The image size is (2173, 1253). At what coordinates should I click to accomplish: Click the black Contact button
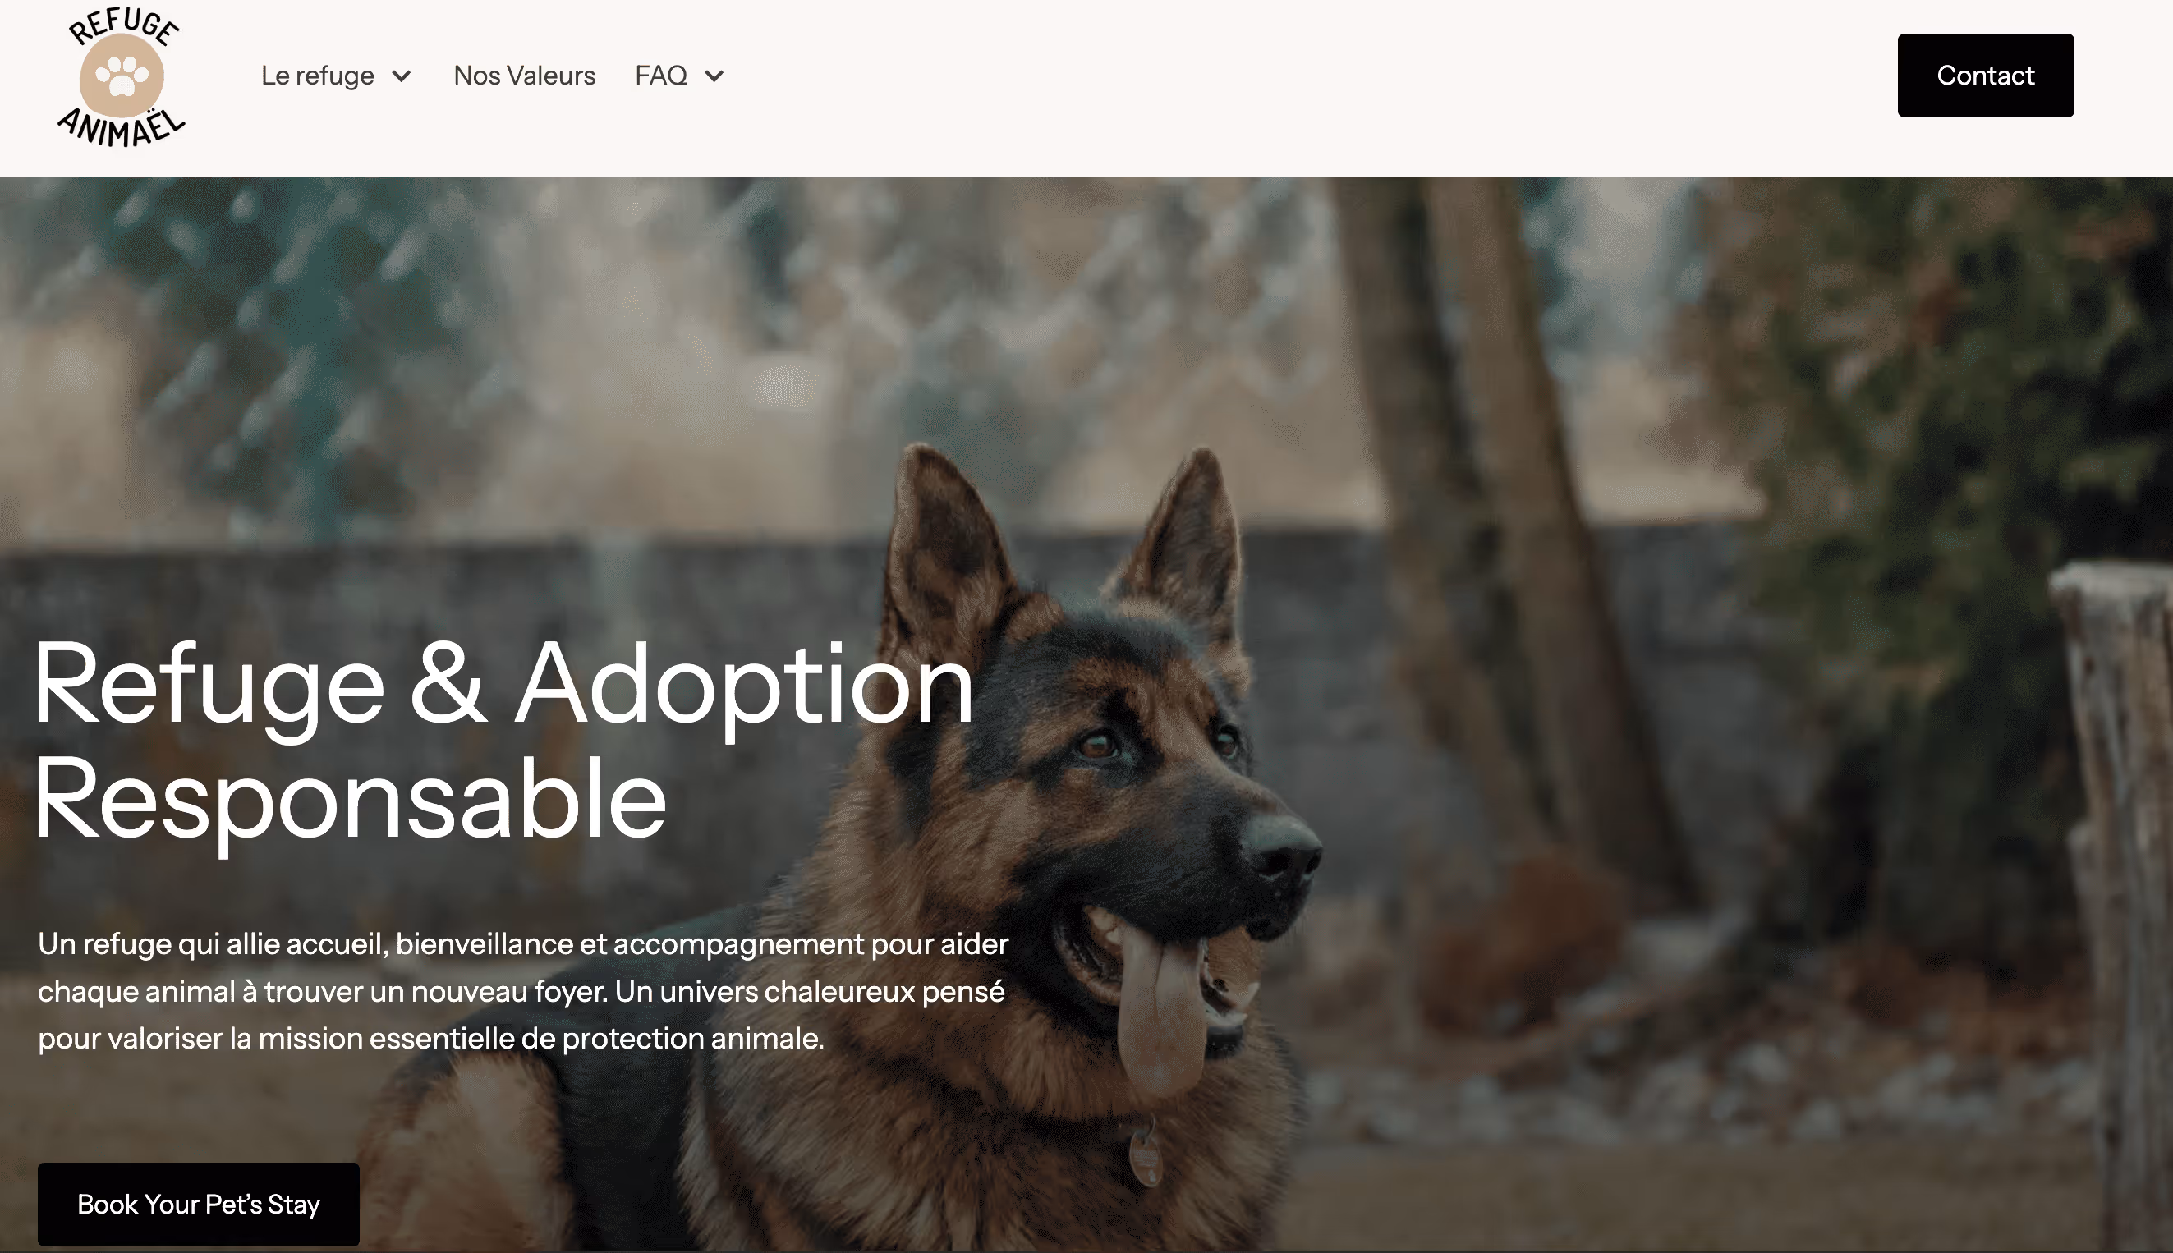pos(1986,76)
